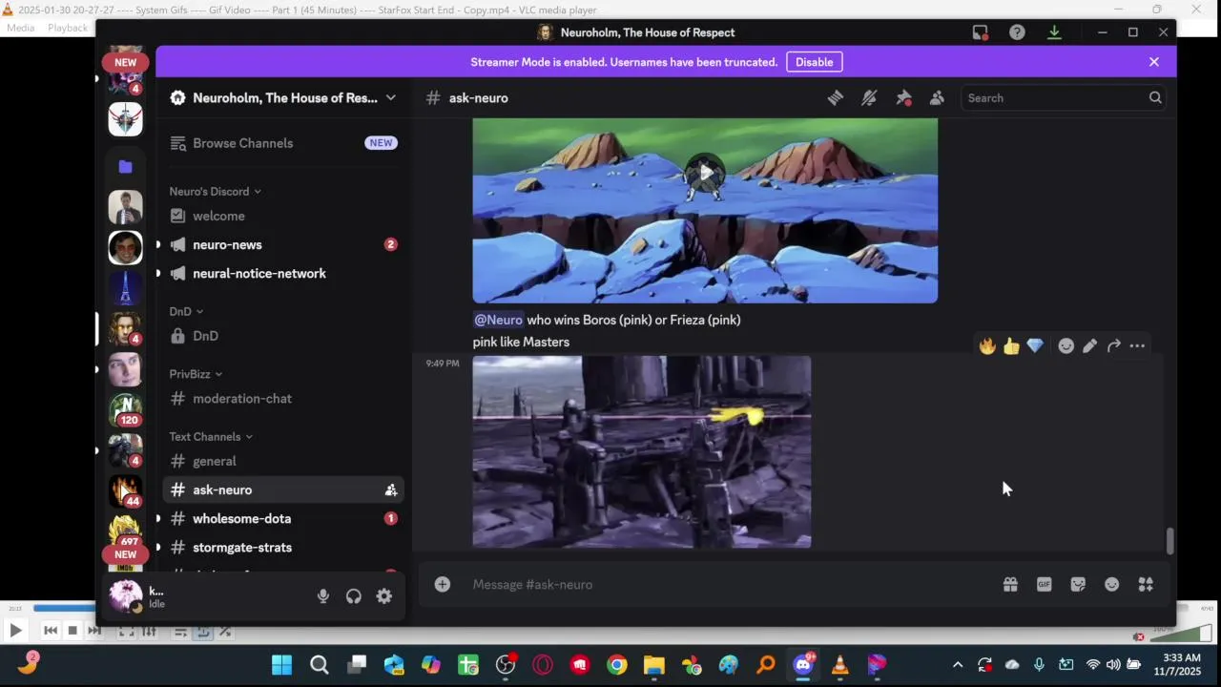Open the welcome channel
Screen dimensions: 1221x687
[283, 216]
